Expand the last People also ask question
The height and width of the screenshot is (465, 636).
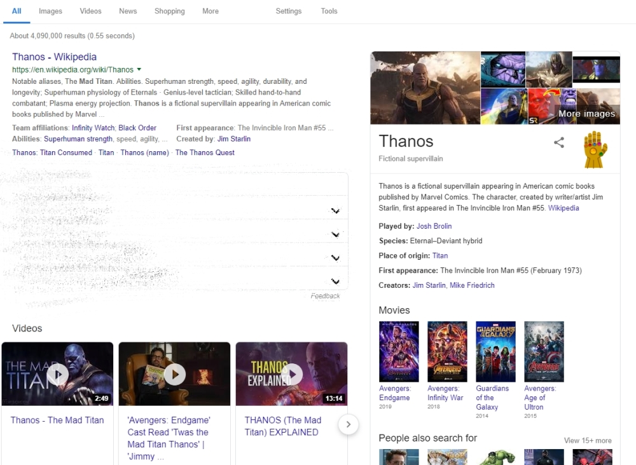click(335, 281)
